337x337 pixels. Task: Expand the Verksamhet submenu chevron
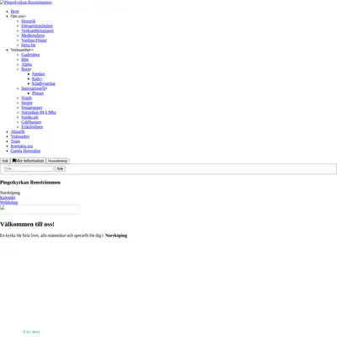coord(32,50)
